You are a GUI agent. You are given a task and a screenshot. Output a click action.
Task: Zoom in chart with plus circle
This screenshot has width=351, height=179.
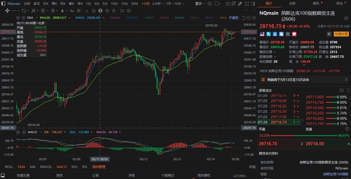pyautogui.click(x=254, y=18)
